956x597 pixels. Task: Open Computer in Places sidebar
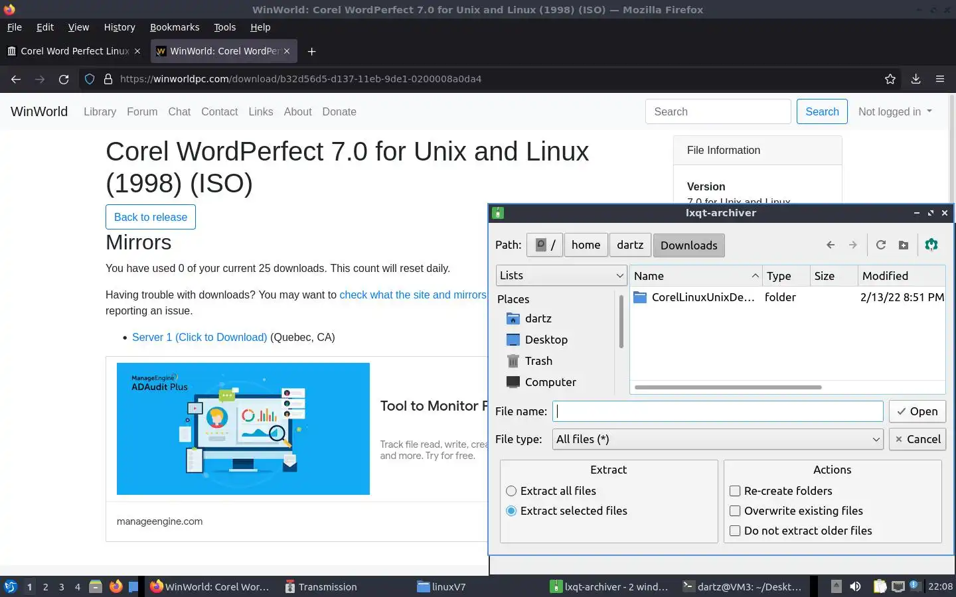(x=541, y=382)
